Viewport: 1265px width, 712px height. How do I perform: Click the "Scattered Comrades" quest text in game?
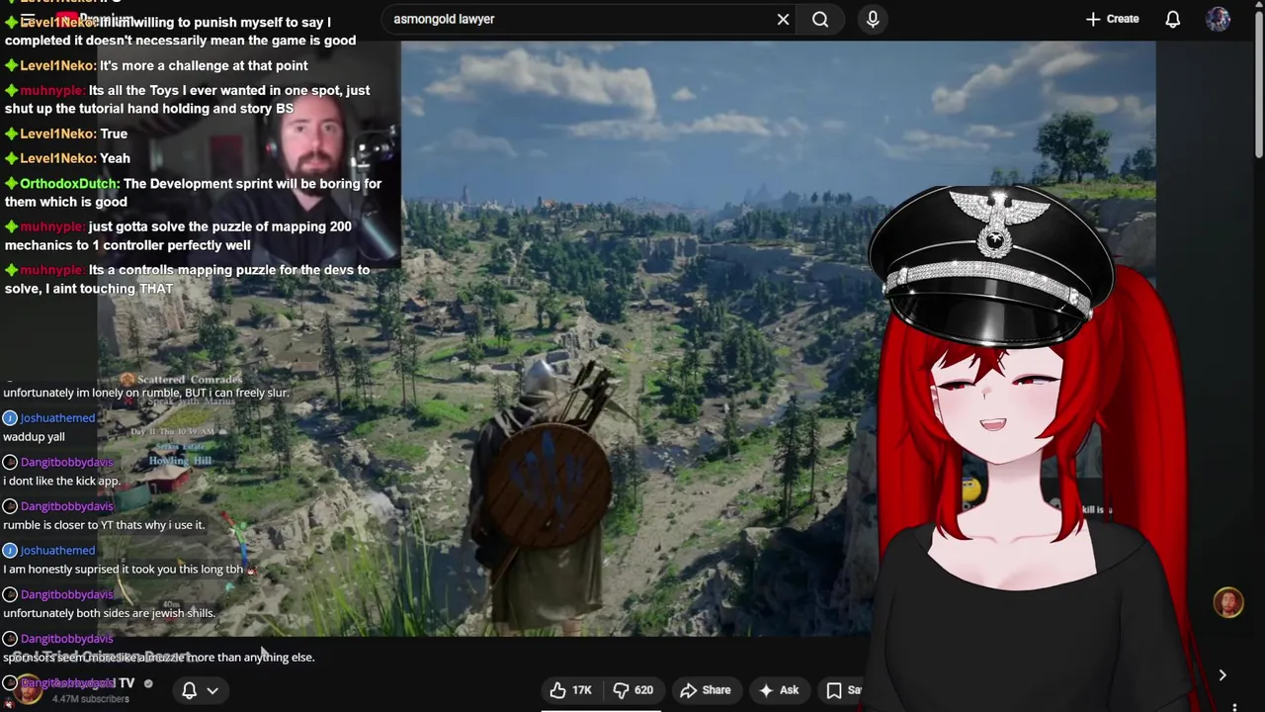(x=189, y=380)
